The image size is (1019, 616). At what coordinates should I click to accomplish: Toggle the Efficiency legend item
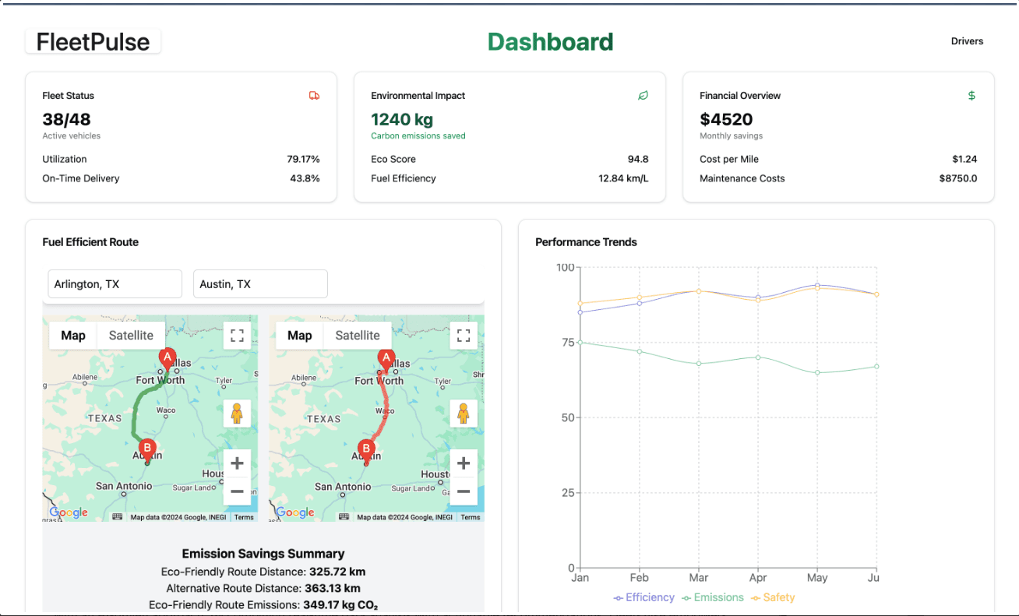coord(643,597)
